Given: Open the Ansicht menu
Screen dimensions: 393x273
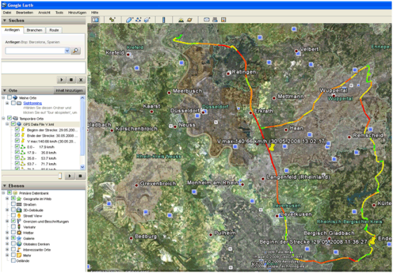Looking at the screenshot, I should click(44, 13).
